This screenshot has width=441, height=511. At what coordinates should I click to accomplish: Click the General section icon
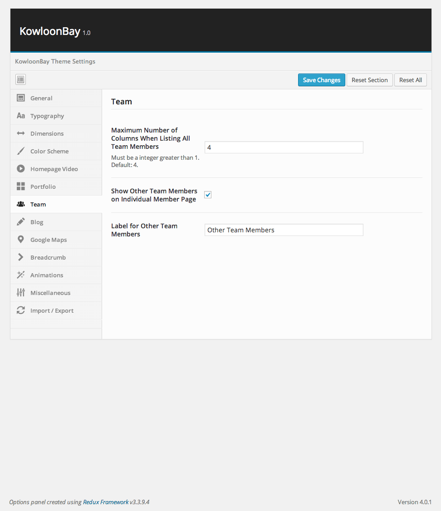21,98
